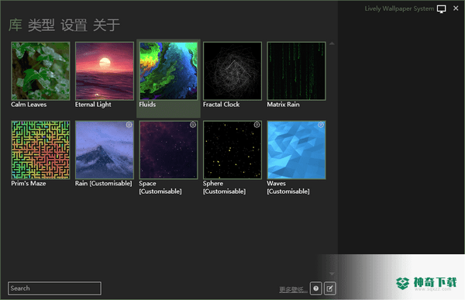Open the customise gear on Rain wallpaper

tap(129, 125)
